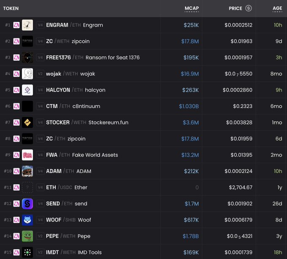Click the $617K market cap value

click(191, 220)
